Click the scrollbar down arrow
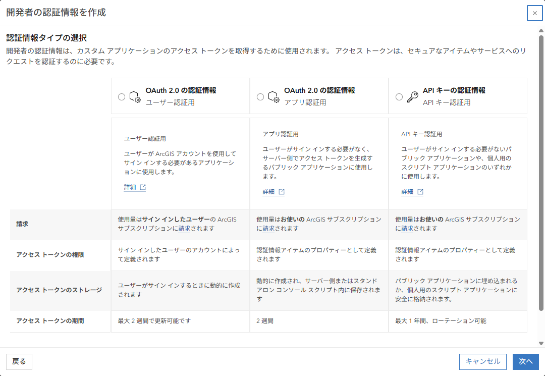This screenshot has width=545, height=376. (x=541, y=343)
